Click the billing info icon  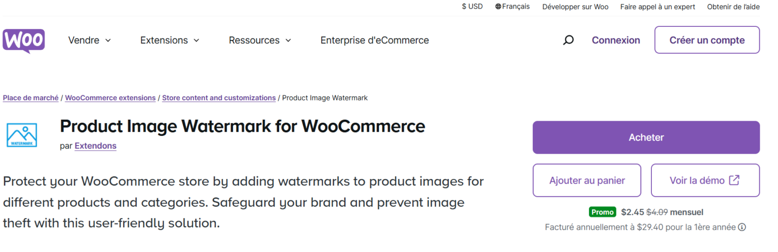coord(742,227)
